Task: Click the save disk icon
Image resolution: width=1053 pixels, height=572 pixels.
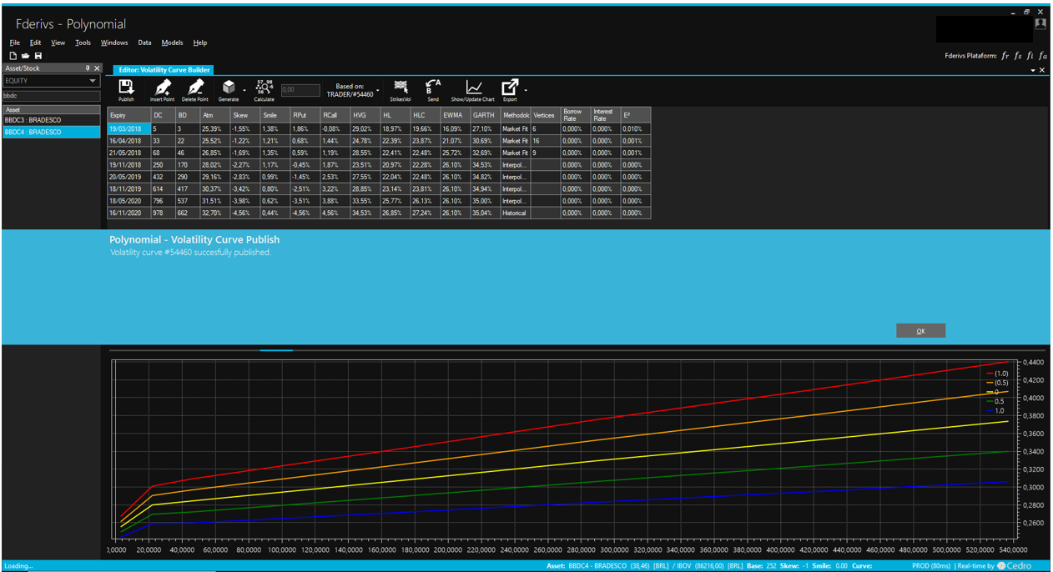Action: click(x=38, y=56)
